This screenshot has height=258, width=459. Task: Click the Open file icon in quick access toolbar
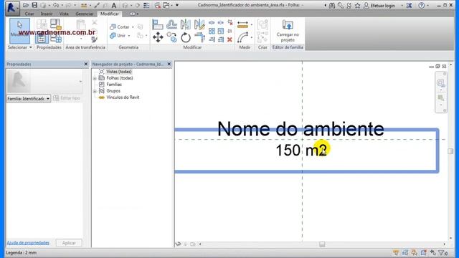(26, 5)
